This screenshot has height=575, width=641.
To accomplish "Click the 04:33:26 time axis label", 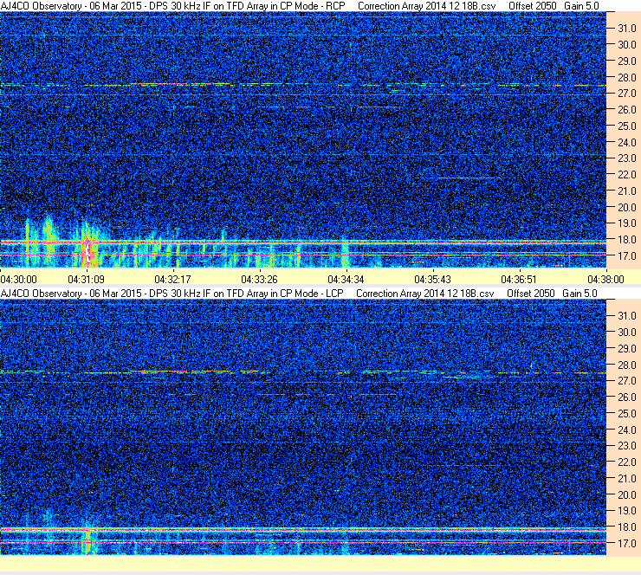I will 259,280.
